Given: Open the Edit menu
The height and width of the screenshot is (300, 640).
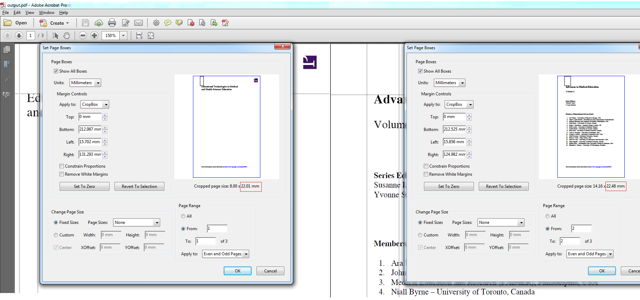Looking at the screenshot, I should coord(17,13).
